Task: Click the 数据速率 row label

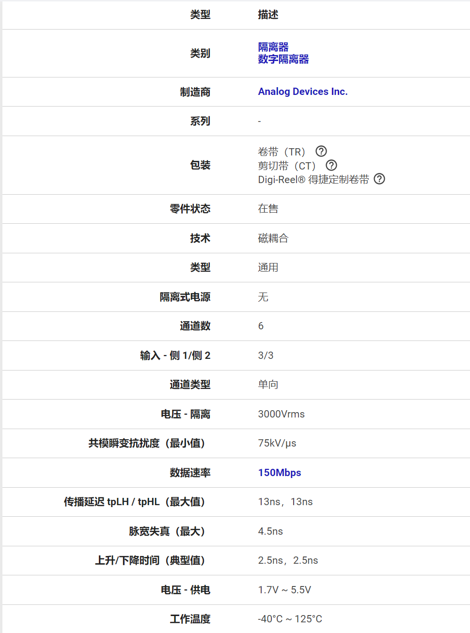Action: 190,473
